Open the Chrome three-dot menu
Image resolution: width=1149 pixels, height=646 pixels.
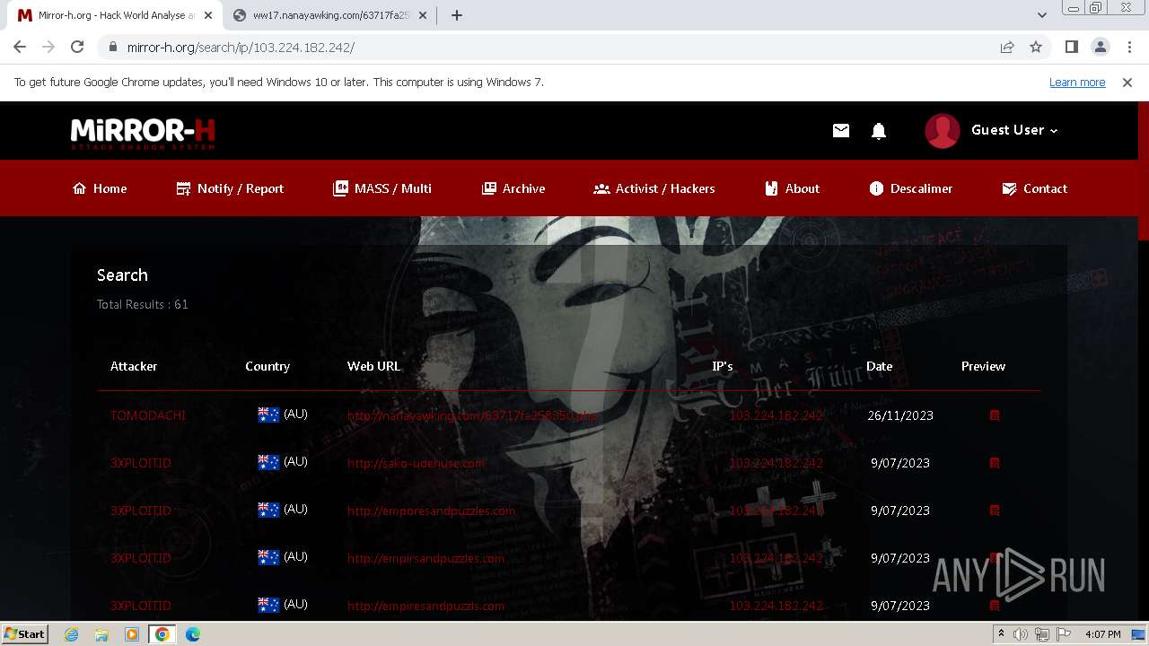coord(1129,48)
